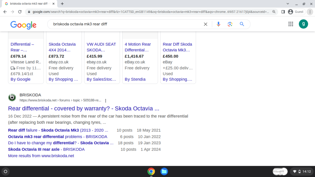Clear the search query text
The image size is (315, 177).
205,24
